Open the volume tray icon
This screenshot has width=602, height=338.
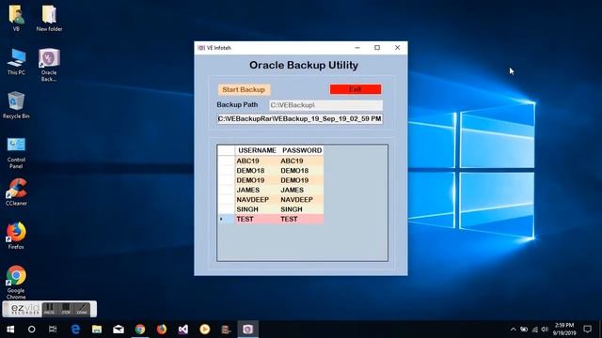(545, 330)
